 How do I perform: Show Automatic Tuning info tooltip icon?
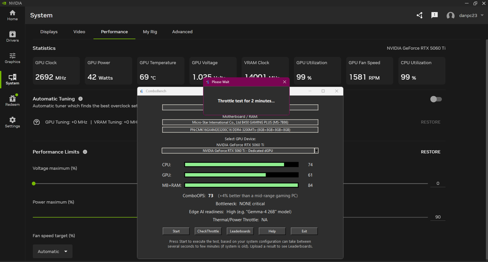click(81, 99)
